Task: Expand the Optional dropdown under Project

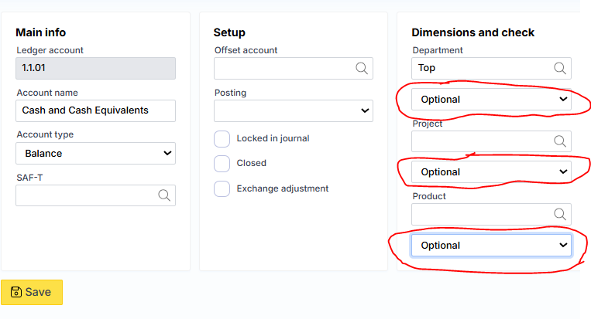Action: [491, 172]
